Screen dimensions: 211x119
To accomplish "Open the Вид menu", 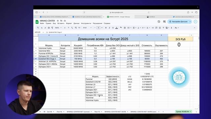I will point(54,23).
